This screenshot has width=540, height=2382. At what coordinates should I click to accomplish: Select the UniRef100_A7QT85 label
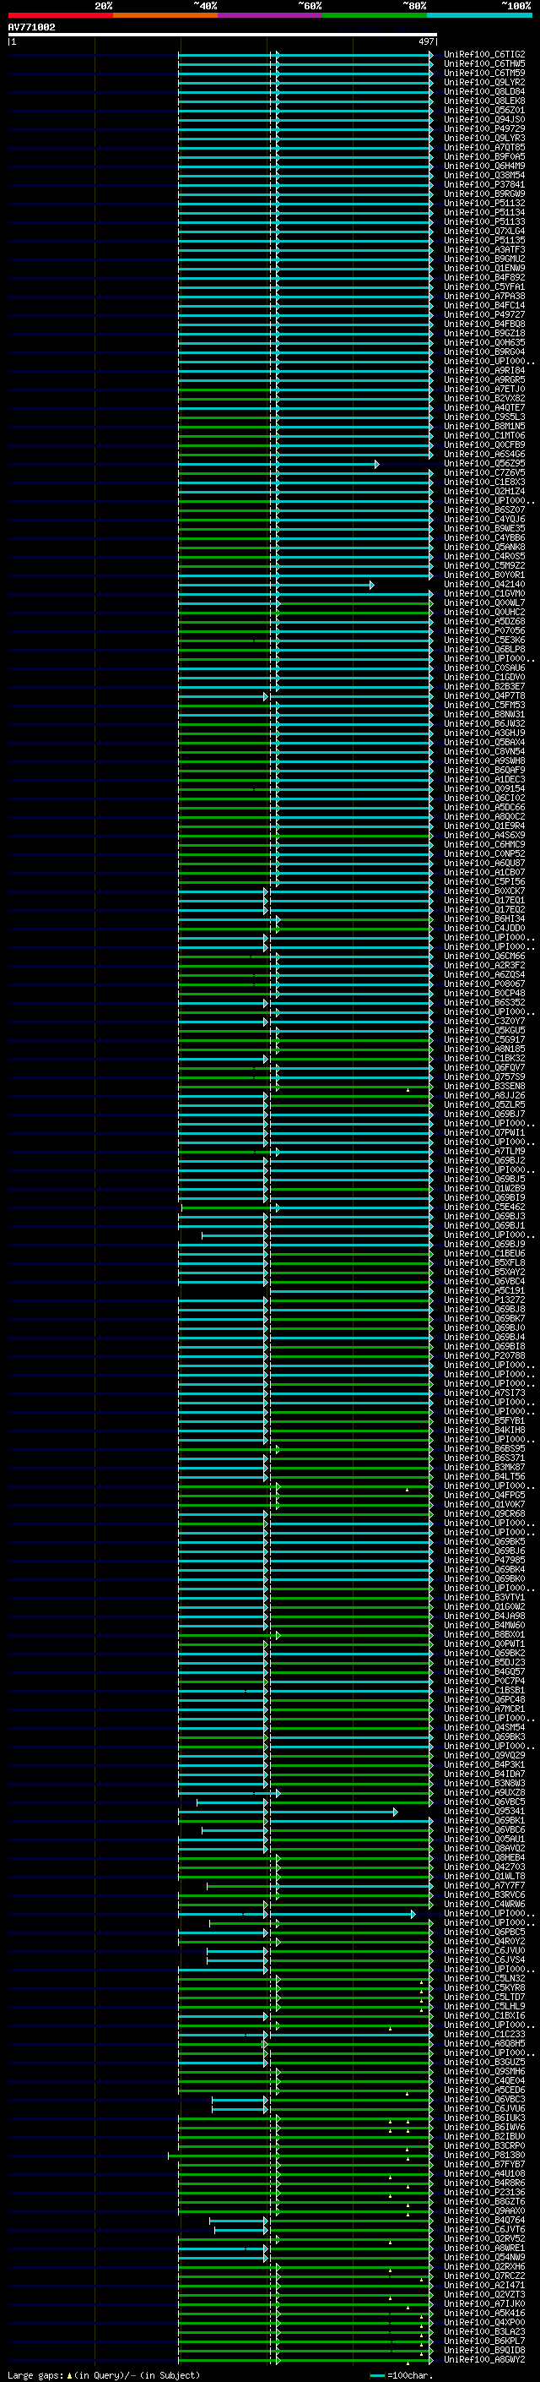point(484,147)
